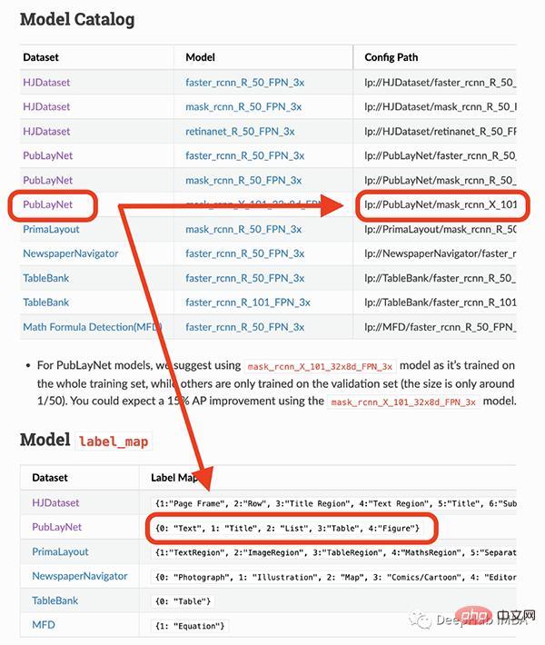
Task: Select the red-circled PubLayNet dataset link
Action: pos(48,204)
